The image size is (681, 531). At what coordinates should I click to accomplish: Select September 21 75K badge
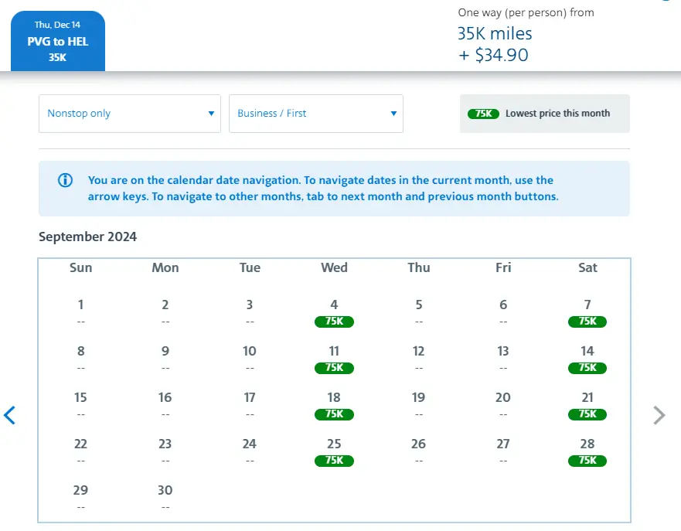[587, 414]
